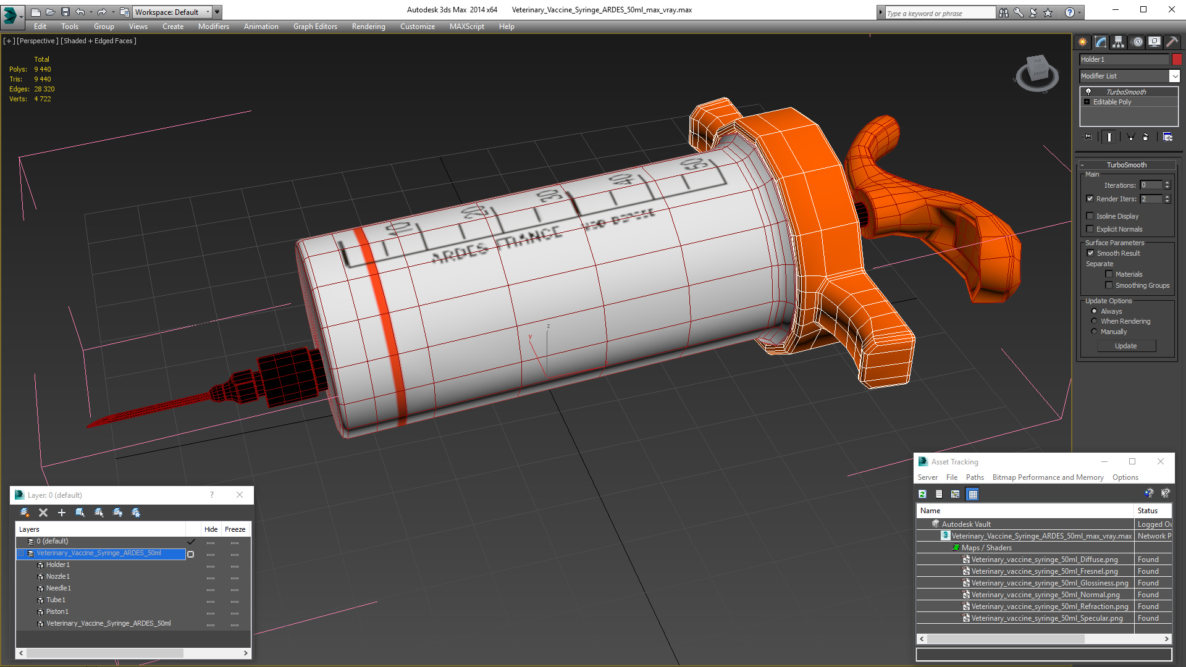Toggle Render Iters checkbox
This screenshot has height=667, width=1186.
click(x=1090, y=199)
